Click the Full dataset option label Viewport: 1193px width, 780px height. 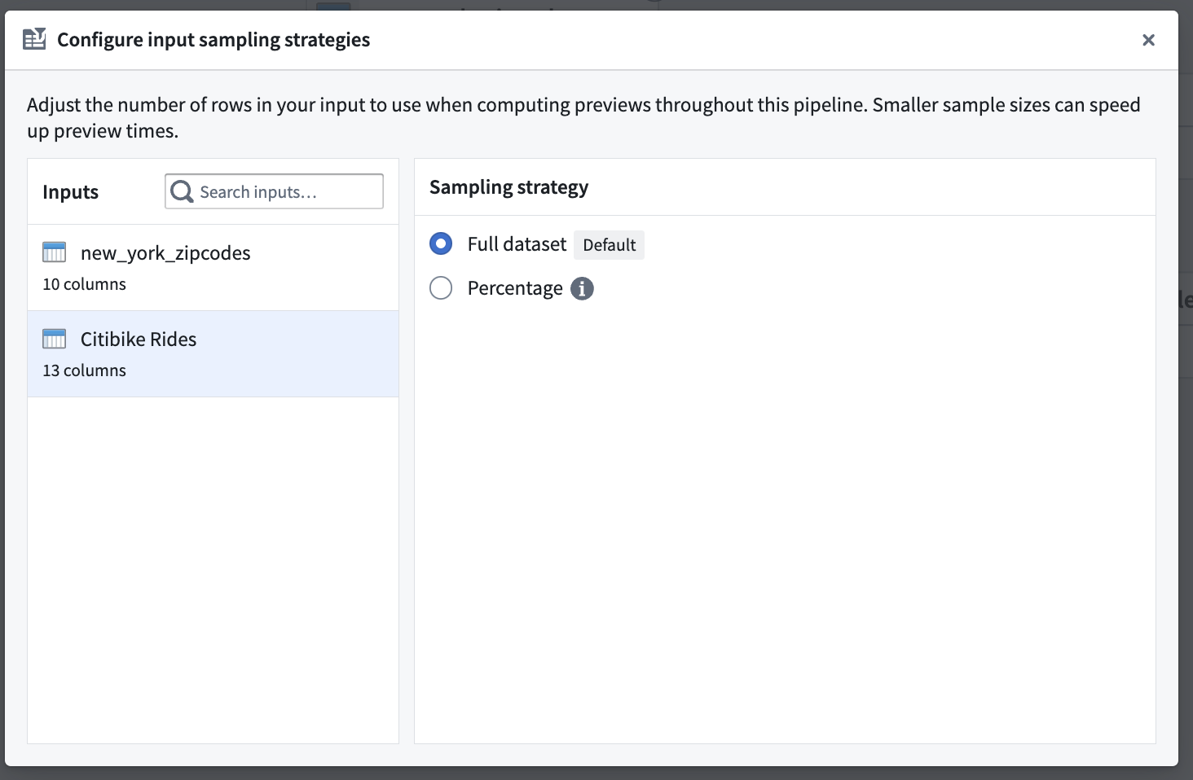pos(517,244)
